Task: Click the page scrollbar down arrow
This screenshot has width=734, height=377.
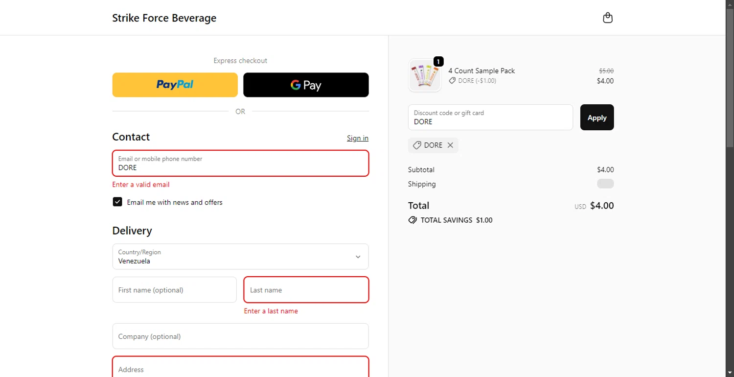Action: pos(730,373)
